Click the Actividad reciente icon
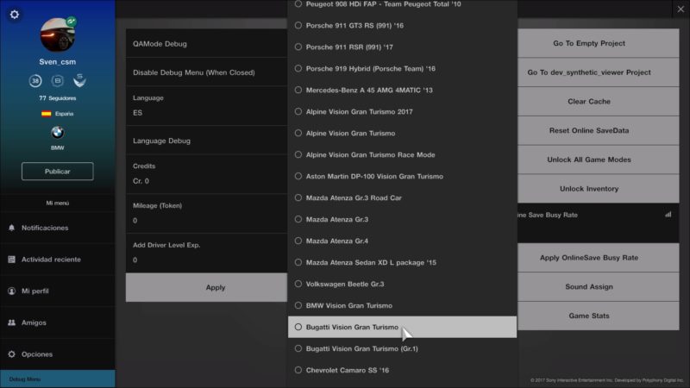Screen dimensions: 690x388 [x=11, y=260]
